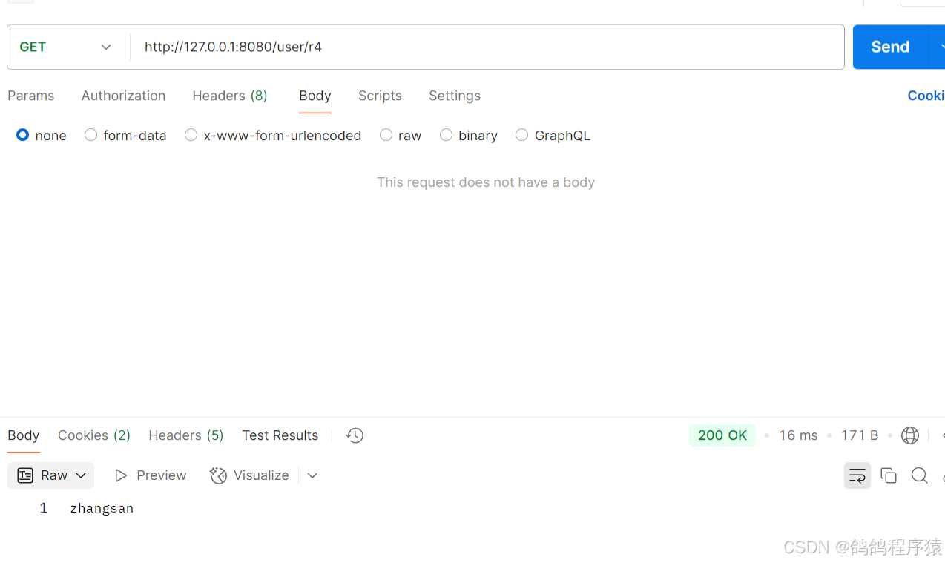This screenshot has height=563, width=945.
Task: Click the 16 ms response time
Action: 798,435
